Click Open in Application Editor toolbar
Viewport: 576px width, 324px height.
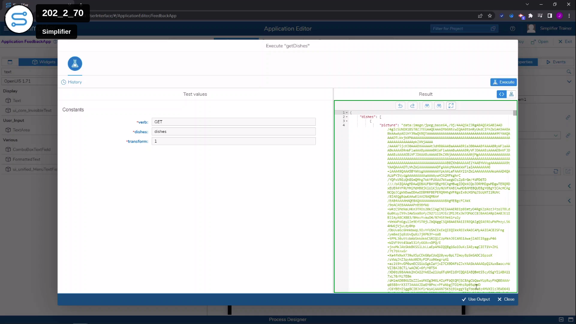tap(540, 42)
